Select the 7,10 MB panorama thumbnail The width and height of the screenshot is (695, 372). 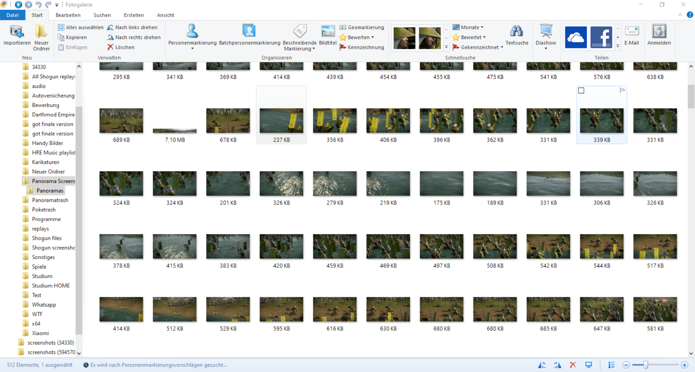point(175,131)
